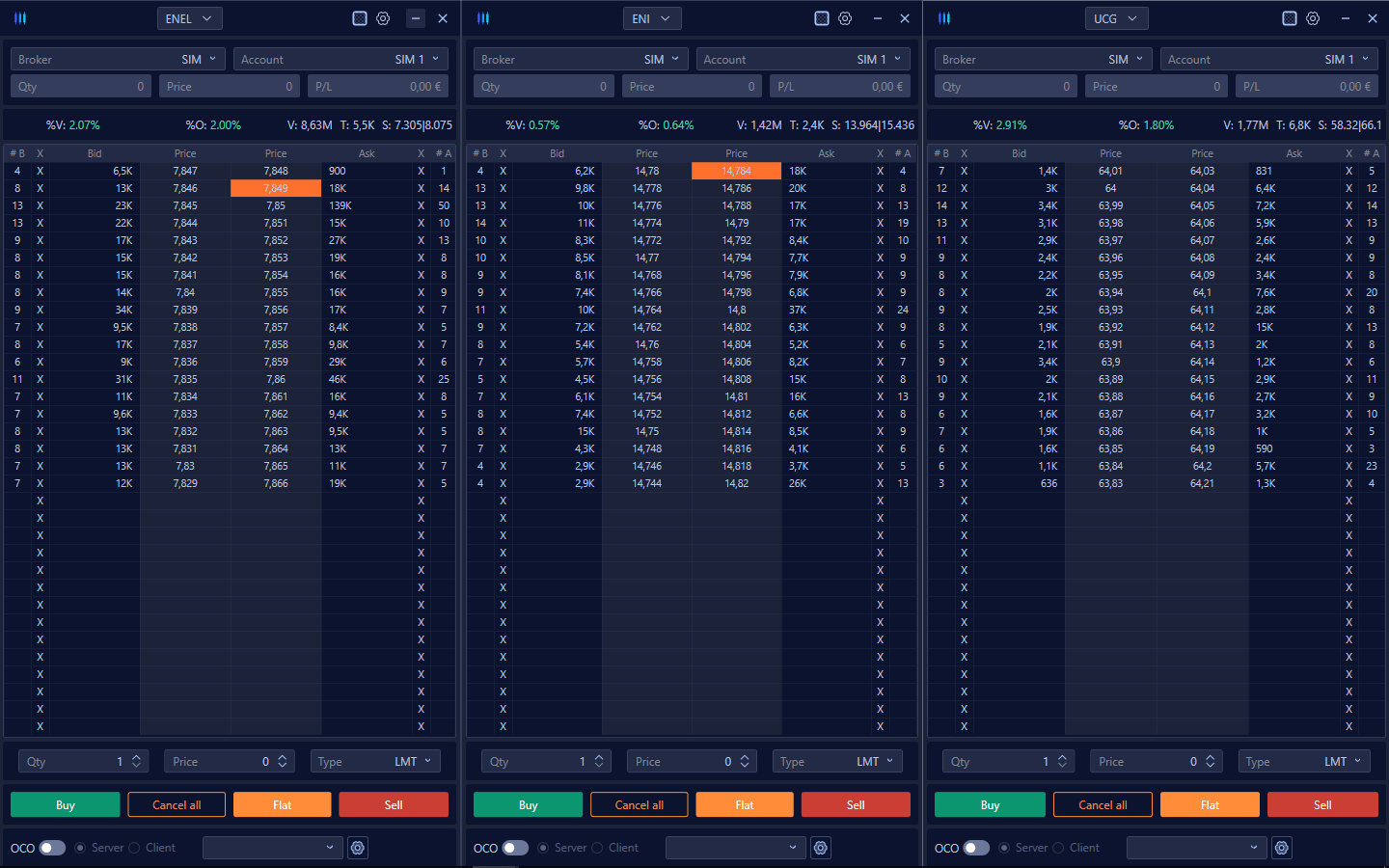Click the Bid column header in ENEL order book
The image size is (1389, 868).
point(95,153)
